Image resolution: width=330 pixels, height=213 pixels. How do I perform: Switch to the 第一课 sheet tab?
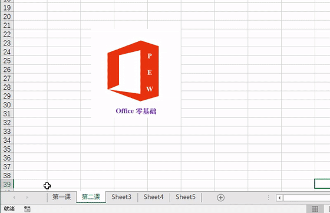tap(61, 197)
